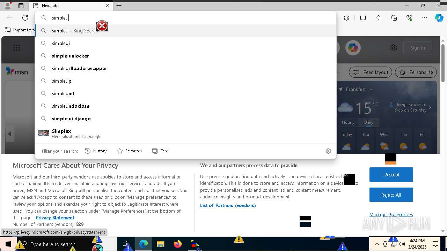The width and height of the screenshot is (447, 251).
Task: Click I Accept on privacy banner
Action: (x=391, y=175)
